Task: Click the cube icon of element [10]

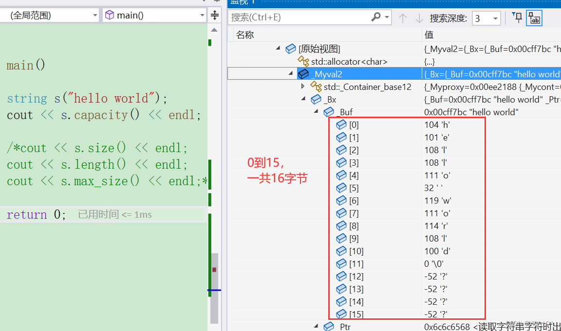Action: click(x=341, y=251)
